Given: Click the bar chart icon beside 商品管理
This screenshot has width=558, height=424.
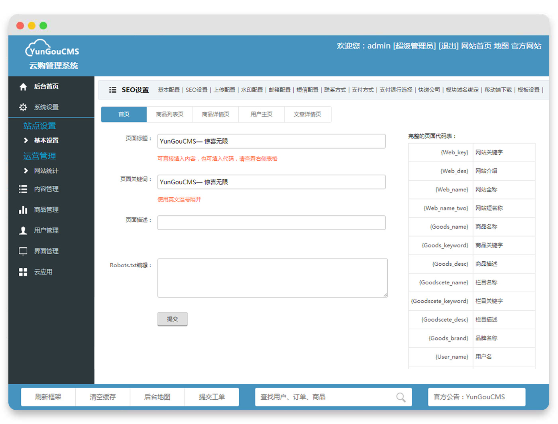Looking at the screenshot, I should 23,210.
